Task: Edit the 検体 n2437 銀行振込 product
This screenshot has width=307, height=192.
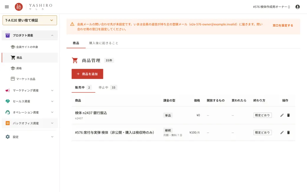Action: click(x=282, y=115)
